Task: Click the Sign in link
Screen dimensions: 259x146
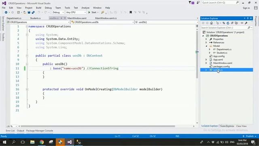Action: [x=246, y=8]
